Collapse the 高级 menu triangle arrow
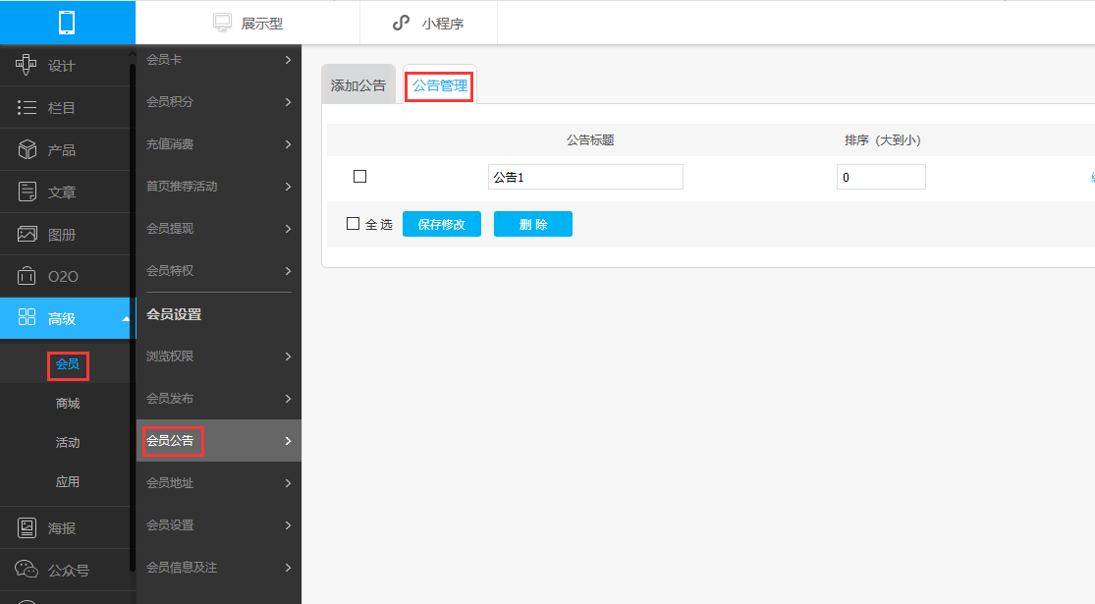 (126, 319)
